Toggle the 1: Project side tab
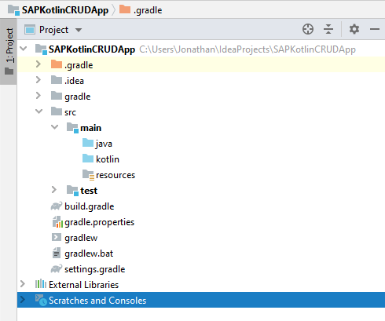Image resolution: width=385 pixels, height=321 pixels. pyautogui.click(x=9, y=51)
